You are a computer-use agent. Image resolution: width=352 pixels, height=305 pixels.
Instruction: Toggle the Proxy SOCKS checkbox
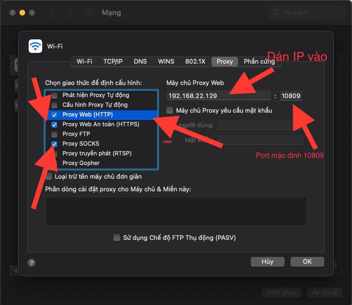(x=54, y=144)
